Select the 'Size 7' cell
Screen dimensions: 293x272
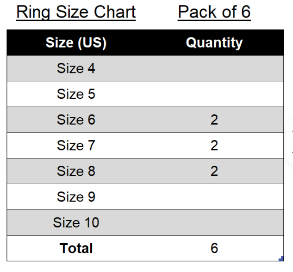[x=76, y=145]
